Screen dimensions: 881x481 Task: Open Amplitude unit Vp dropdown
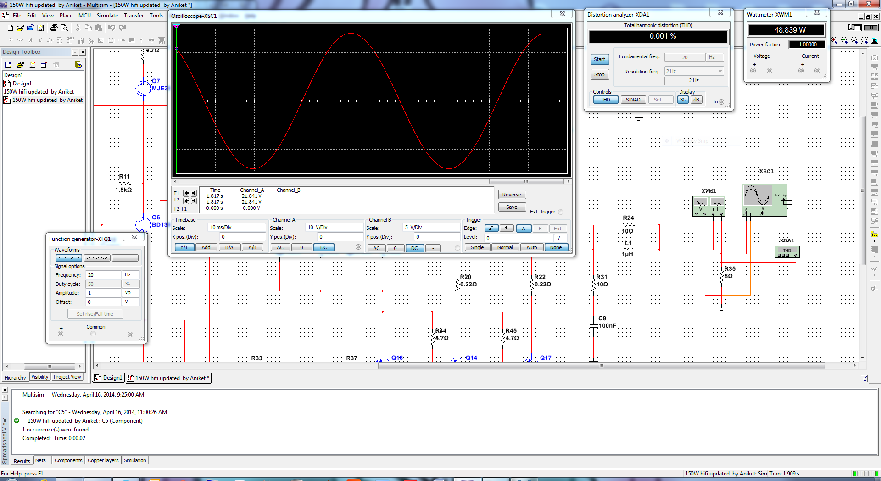[131, 293]
